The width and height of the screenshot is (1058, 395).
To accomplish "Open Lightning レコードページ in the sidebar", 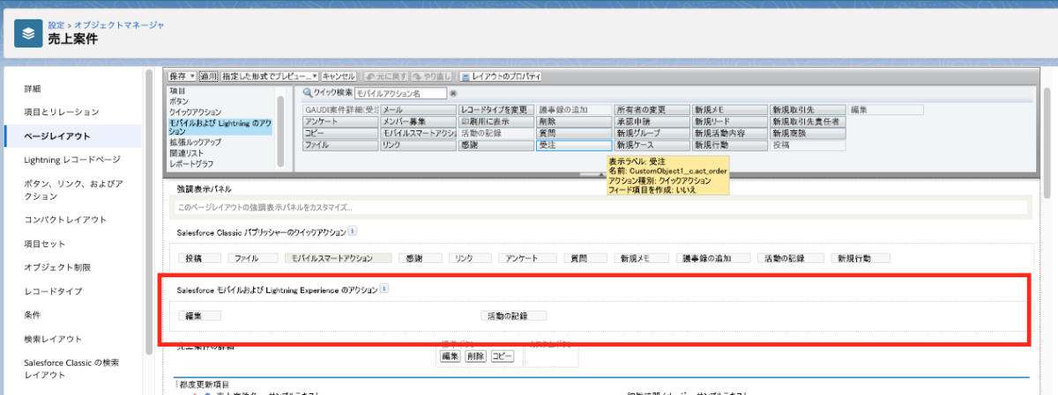I will click(73, 160).
